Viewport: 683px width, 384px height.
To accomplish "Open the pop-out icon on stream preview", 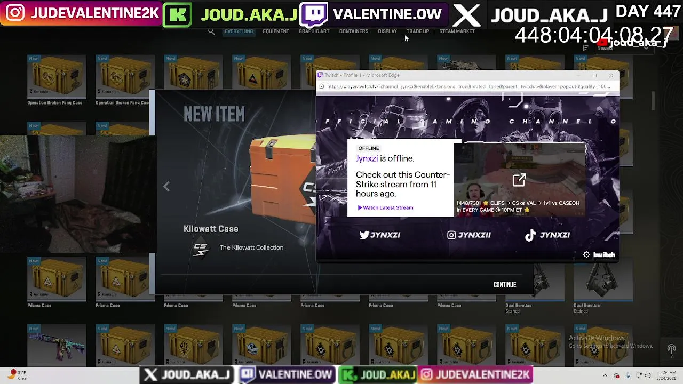I will click(x=519, y=180).
